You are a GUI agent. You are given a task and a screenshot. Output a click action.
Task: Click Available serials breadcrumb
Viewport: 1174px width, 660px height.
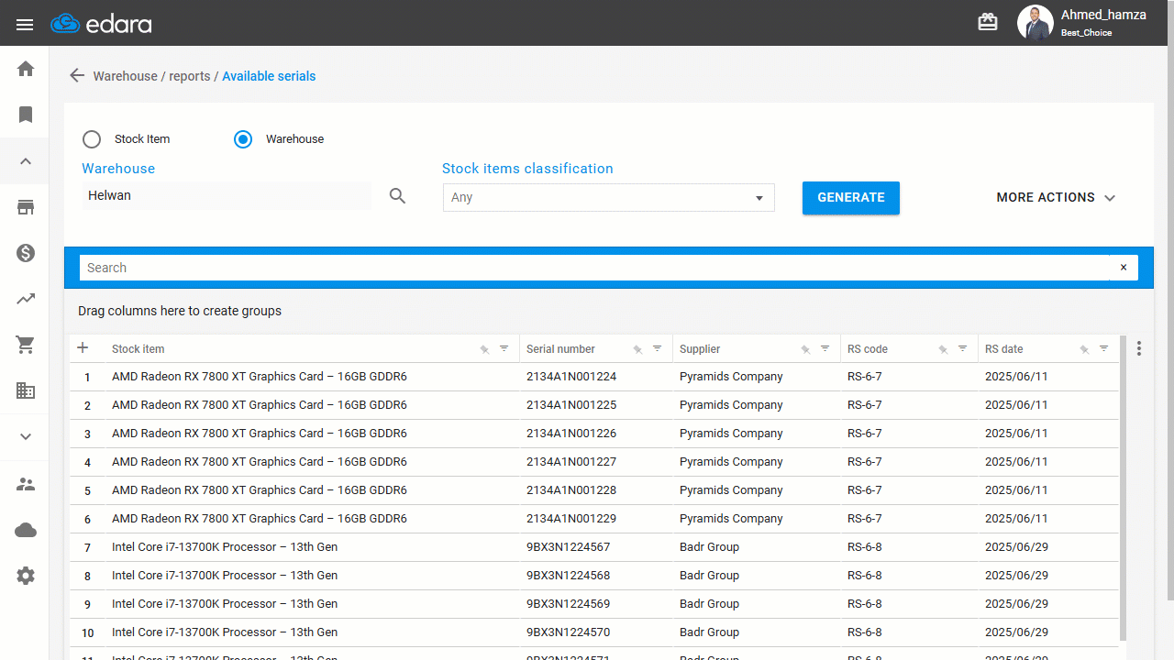pyautogui.click(x=269, y=76)
